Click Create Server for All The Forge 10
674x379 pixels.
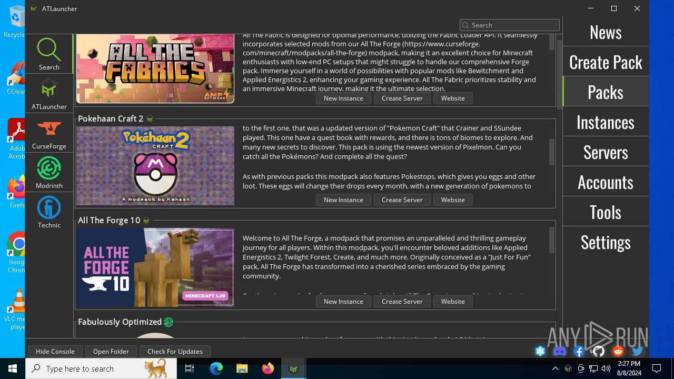402,302
